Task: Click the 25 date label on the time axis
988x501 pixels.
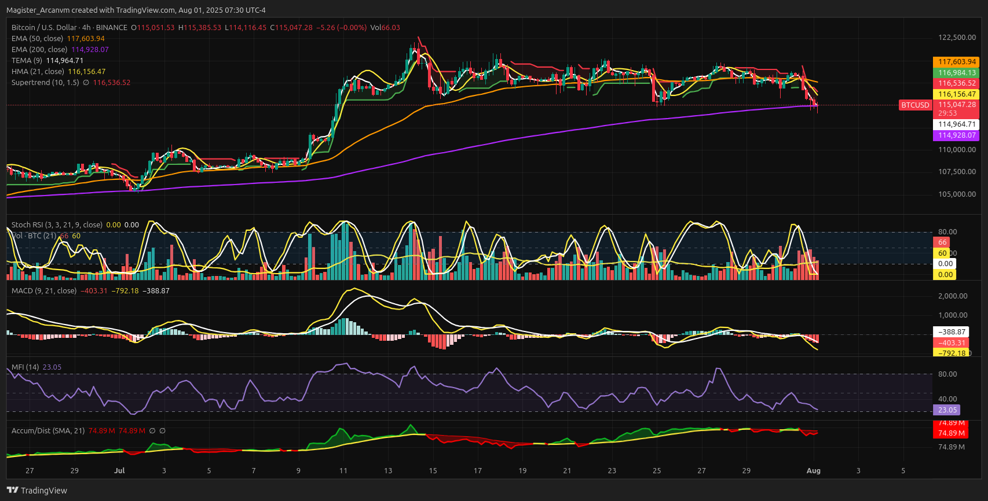Action: click(x=657, y=470)
